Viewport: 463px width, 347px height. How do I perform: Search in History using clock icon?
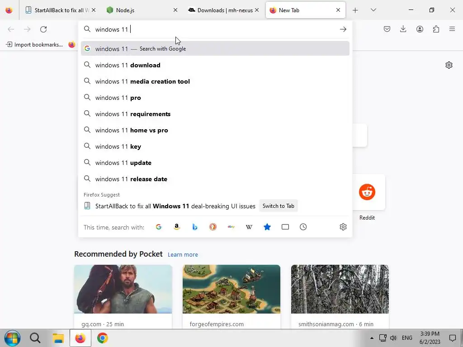[x=303, y=227]
